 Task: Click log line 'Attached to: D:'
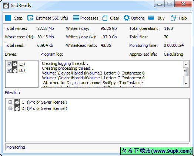(x=93, y=83)
